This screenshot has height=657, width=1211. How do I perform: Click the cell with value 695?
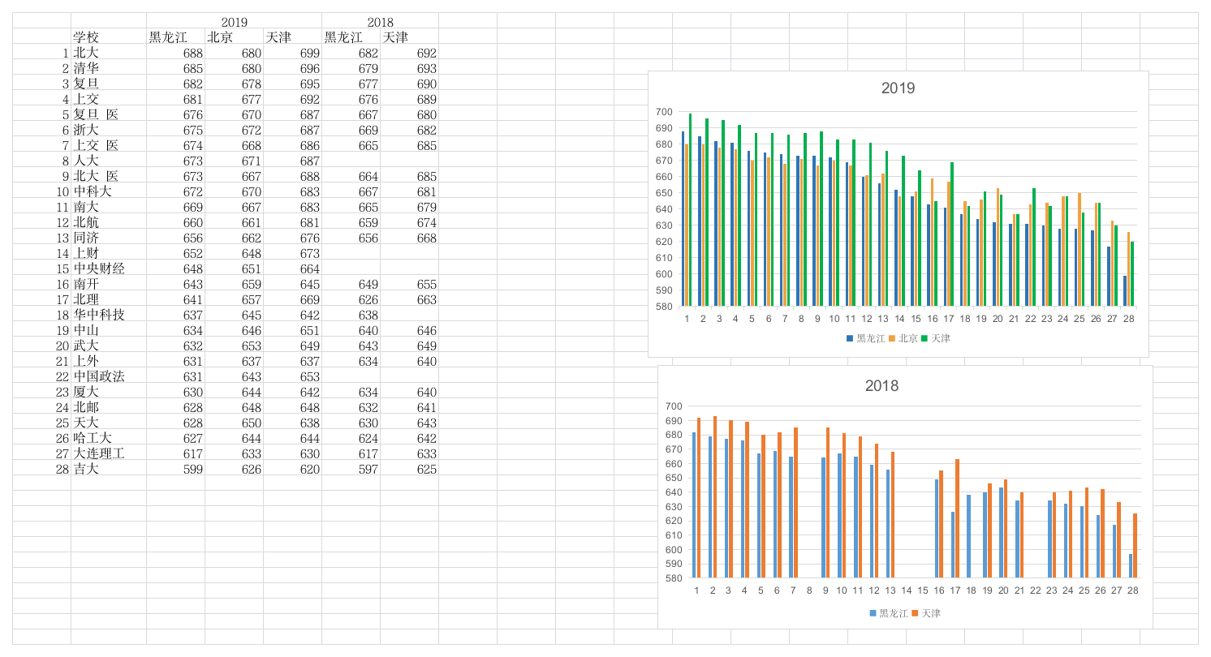pyautogui.click(x=292, y=84)
